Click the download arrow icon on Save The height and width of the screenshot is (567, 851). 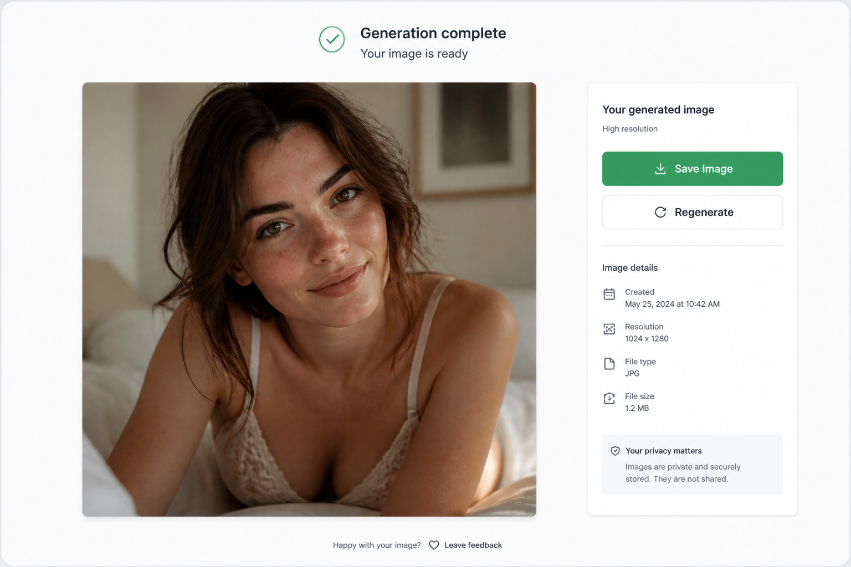pyautogui.click(x=660, y=169)
